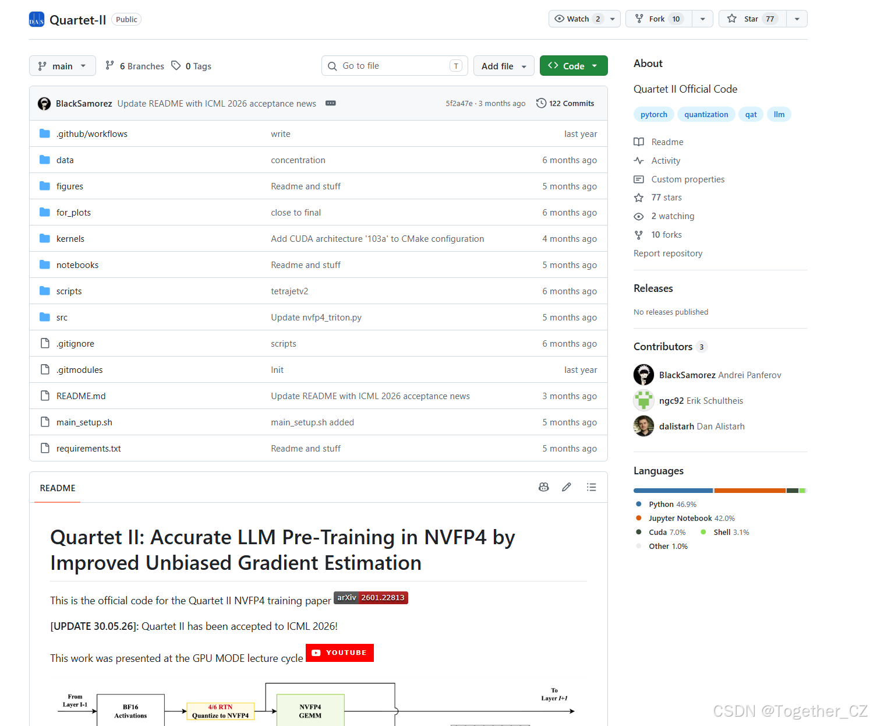
Task: Click the README.md file icon
Action: pos(45,396)
